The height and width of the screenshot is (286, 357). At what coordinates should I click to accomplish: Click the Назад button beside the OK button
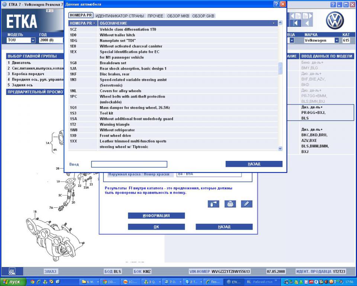pyautogui.click(x=224, y=227)
